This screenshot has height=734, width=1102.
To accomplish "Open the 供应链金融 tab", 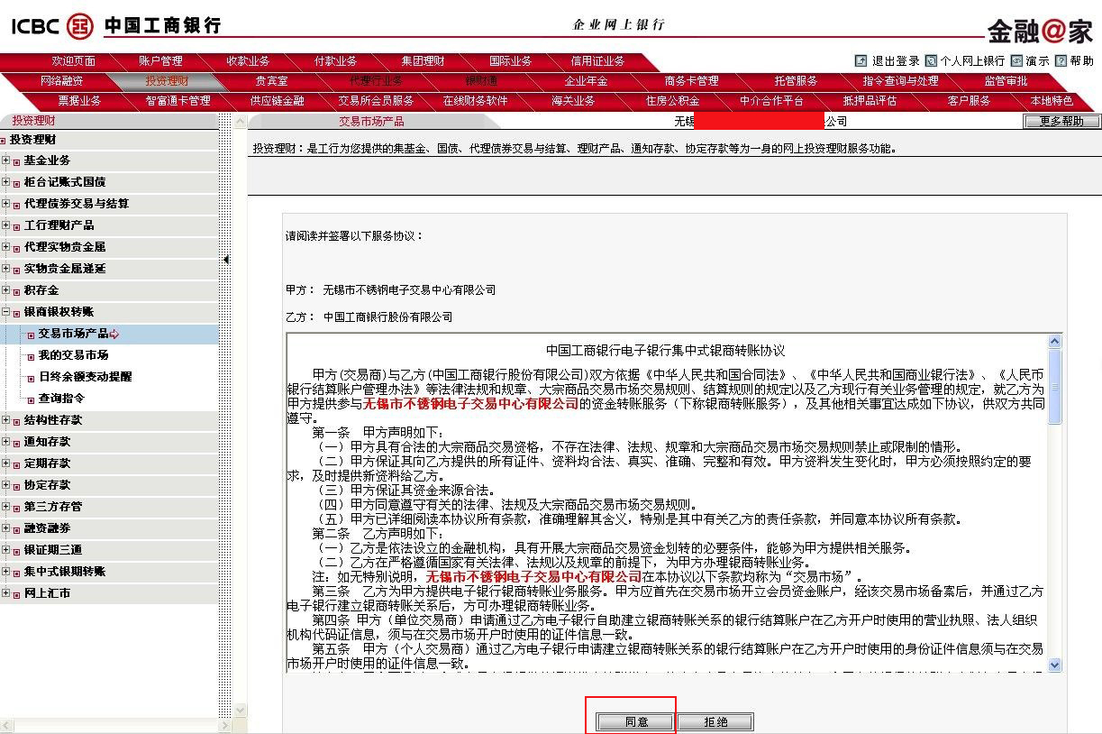I will 278,101.
